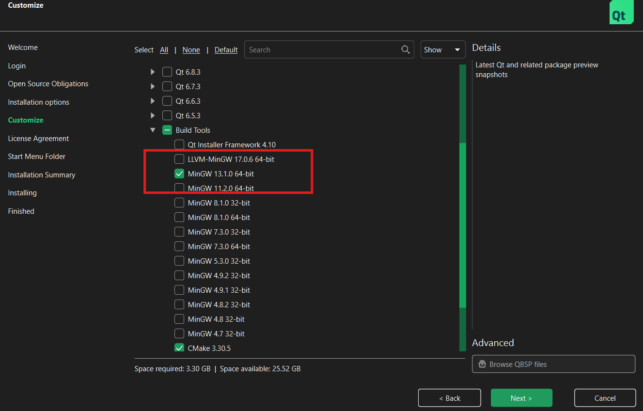Select the Customize step in sidebar
Image resolution: width=643 pixels, height=411 pixels.
(x=26, y=120)
